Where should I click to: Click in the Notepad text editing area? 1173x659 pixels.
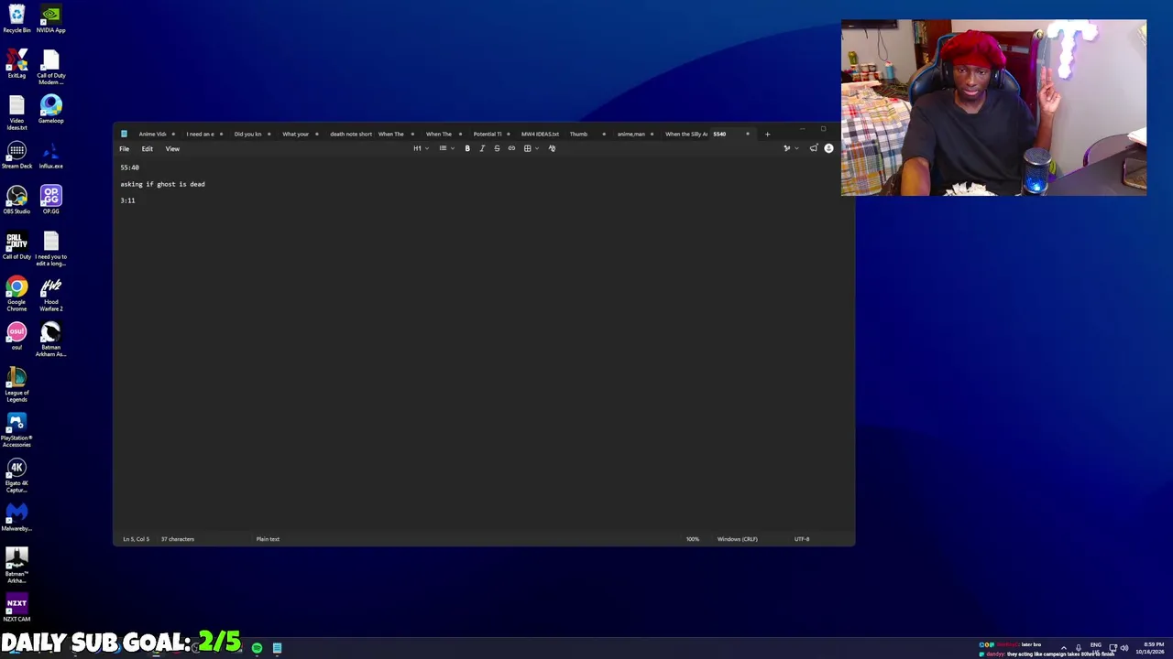(484, 343)
